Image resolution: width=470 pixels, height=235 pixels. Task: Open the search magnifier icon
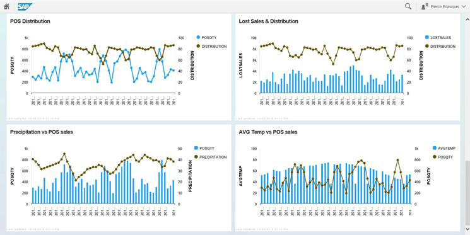pos(408,6)
